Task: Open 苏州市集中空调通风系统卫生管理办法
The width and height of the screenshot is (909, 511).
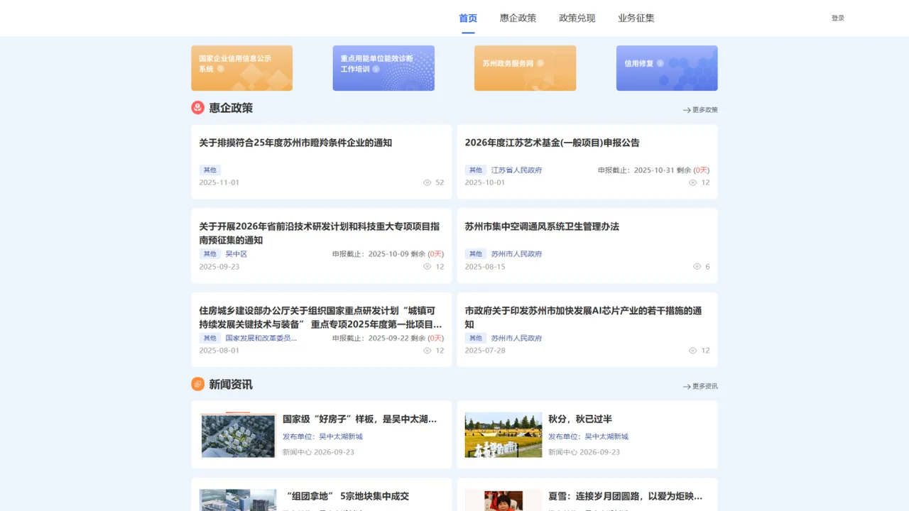Action: pos(542,226)
